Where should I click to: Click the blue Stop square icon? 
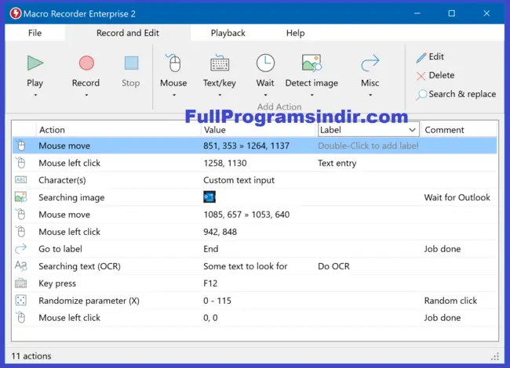131,63
